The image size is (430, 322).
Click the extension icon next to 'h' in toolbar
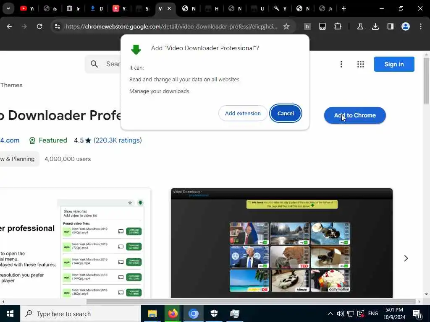(322, 26)
